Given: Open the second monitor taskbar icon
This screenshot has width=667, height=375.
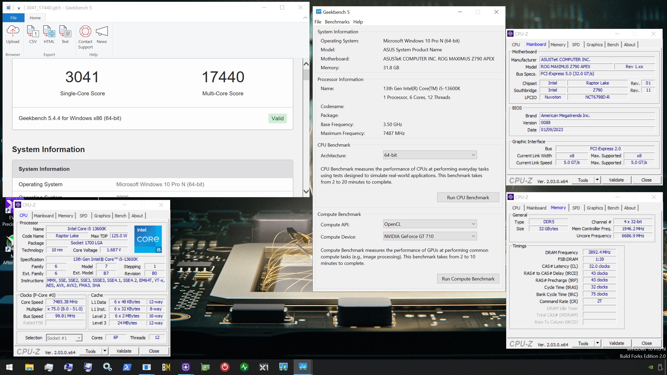Looking at the screenshot, I should 68,367.
